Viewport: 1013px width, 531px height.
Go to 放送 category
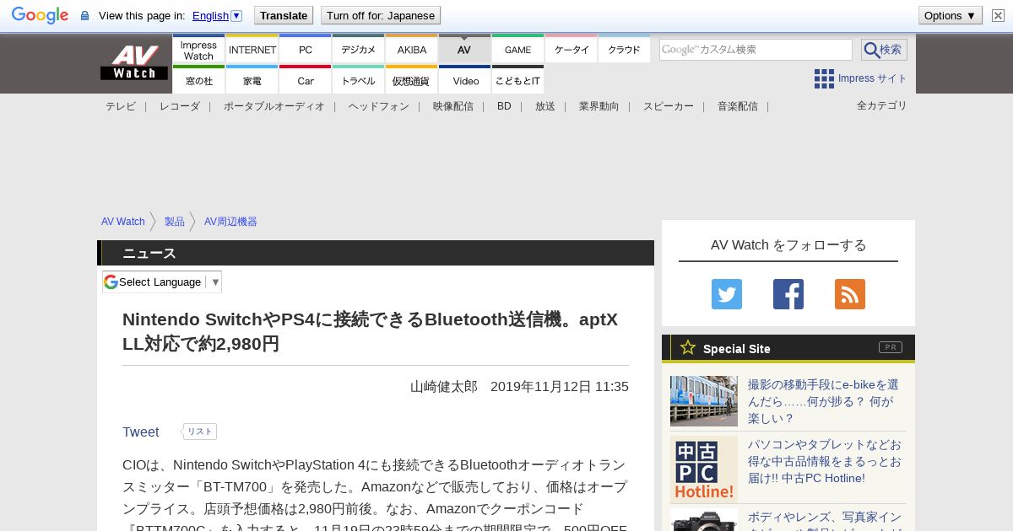click(545, 106)
